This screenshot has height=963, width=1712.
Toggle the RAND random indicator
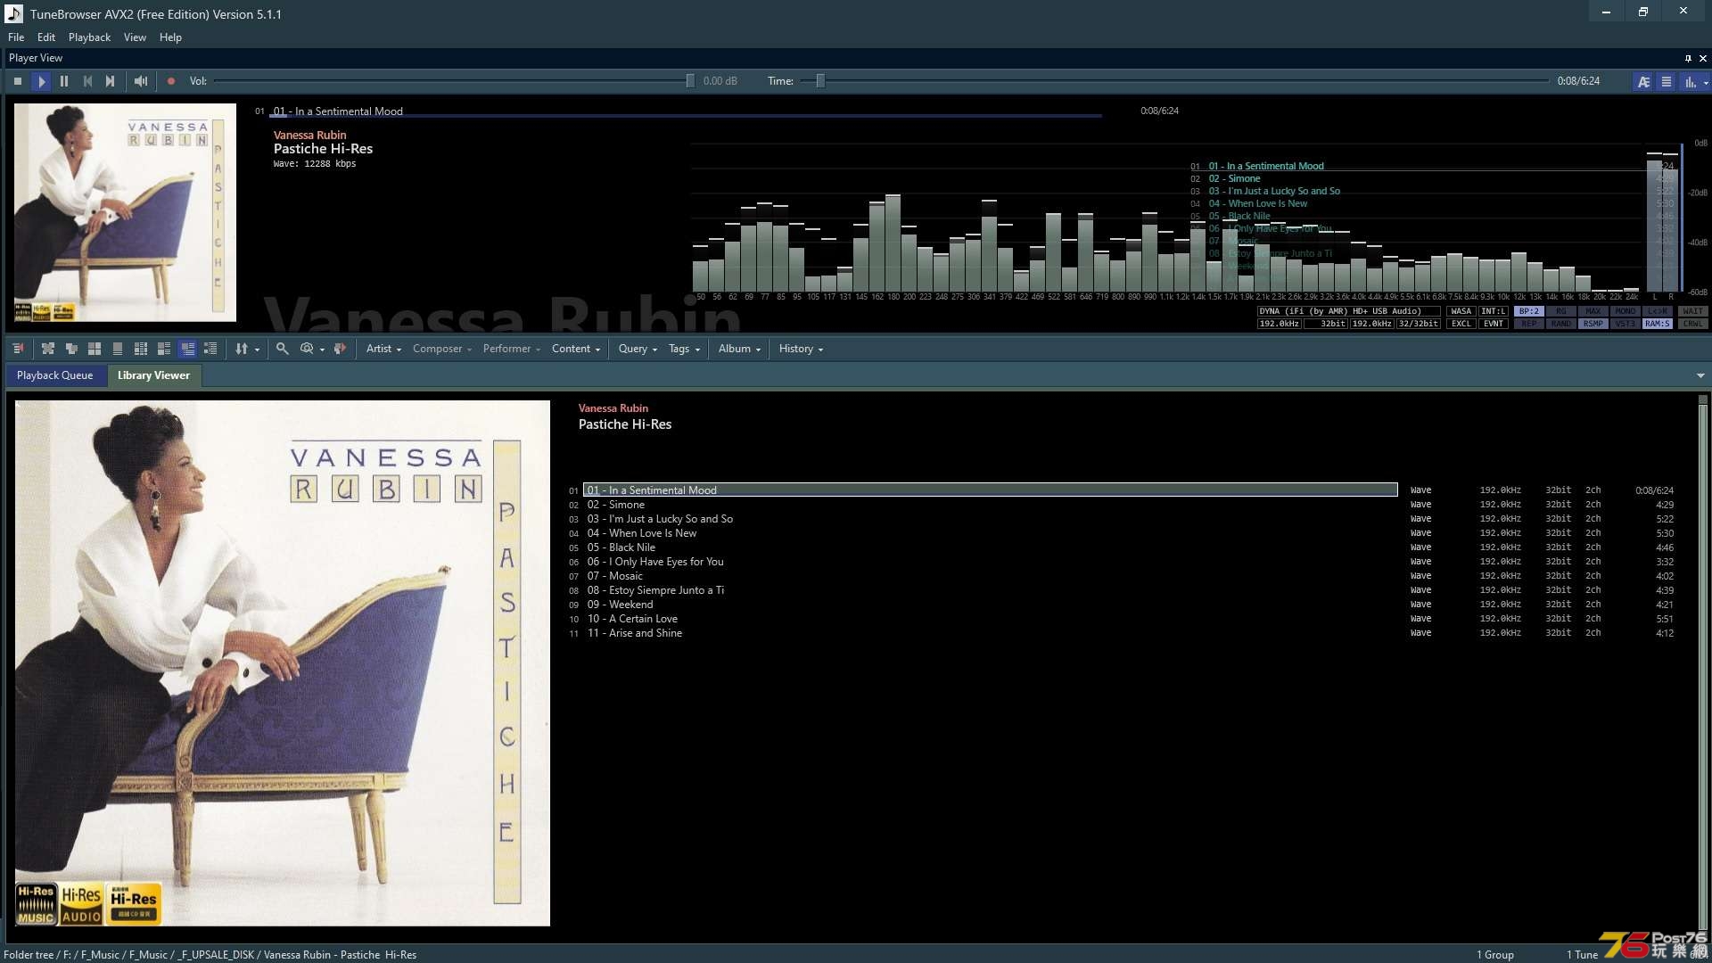(1560, 324)
